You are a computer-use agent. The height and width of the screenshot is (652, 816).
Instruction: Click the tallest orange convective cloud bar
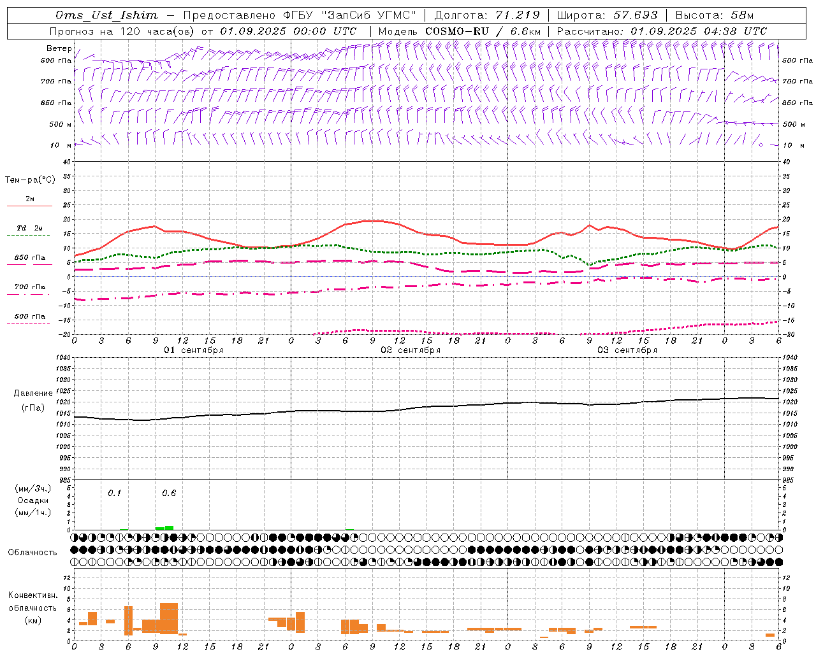point(169,618)
